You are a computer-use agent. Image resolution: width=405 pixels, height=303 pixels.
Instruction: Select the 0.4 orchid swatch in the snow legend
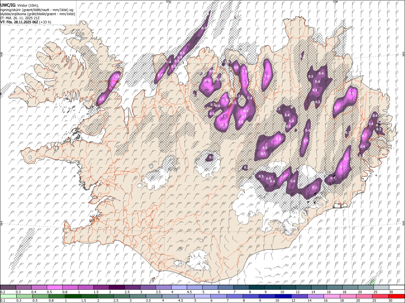tap(39, 287)
